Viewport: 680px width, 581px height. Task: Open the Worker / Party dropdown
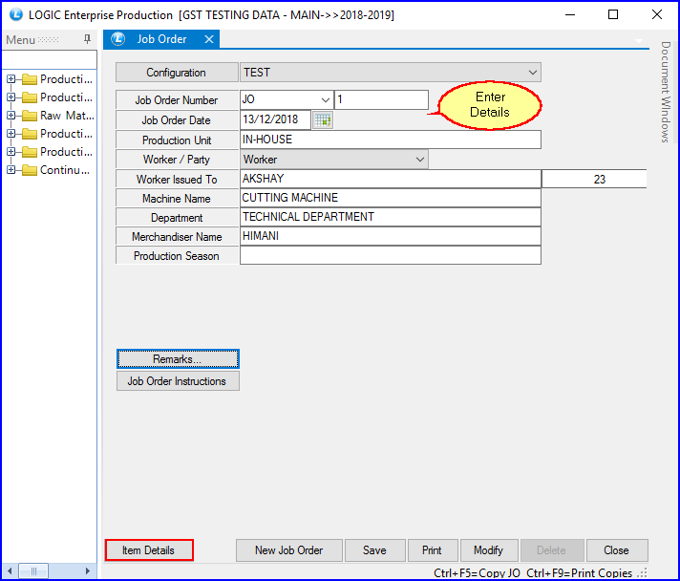[419, 160]
